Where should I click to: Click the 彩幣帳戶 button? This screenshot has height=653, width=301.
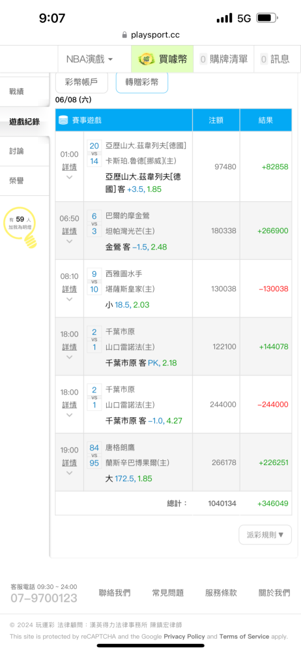(x=81, y=82)
